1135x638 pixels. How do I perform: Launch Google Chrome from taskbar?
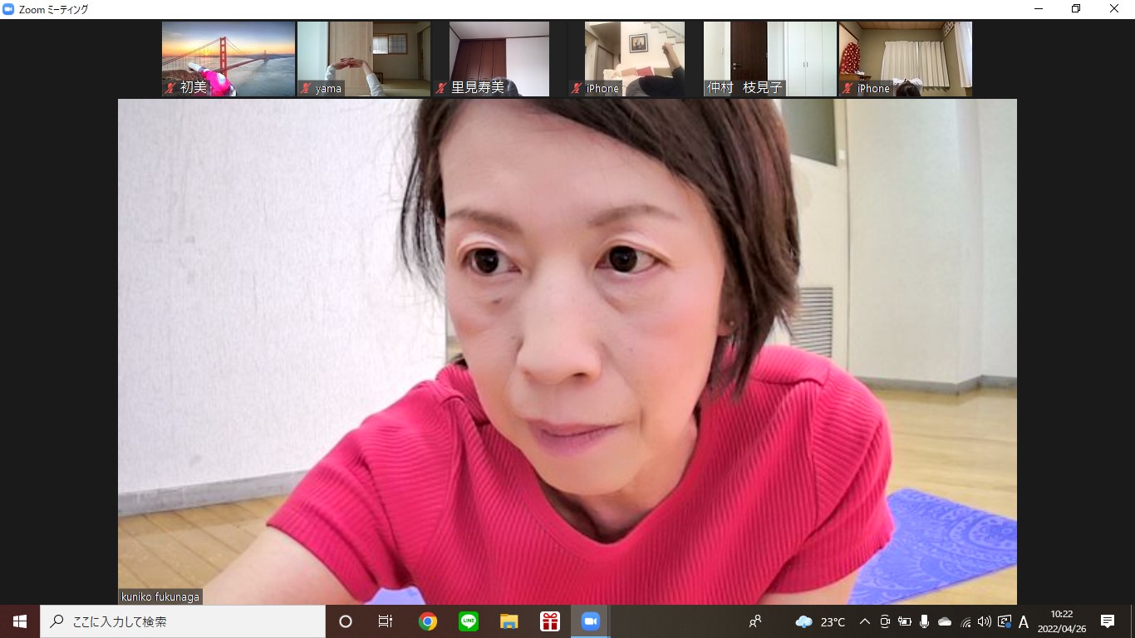pyautogui.click(x=428, y=621)
